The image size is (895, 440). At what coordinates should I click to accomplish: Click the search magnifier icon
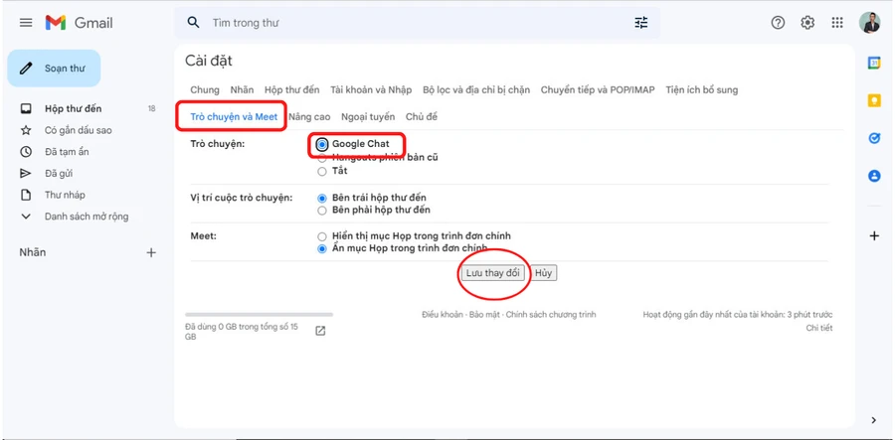[x=194, y=23]
